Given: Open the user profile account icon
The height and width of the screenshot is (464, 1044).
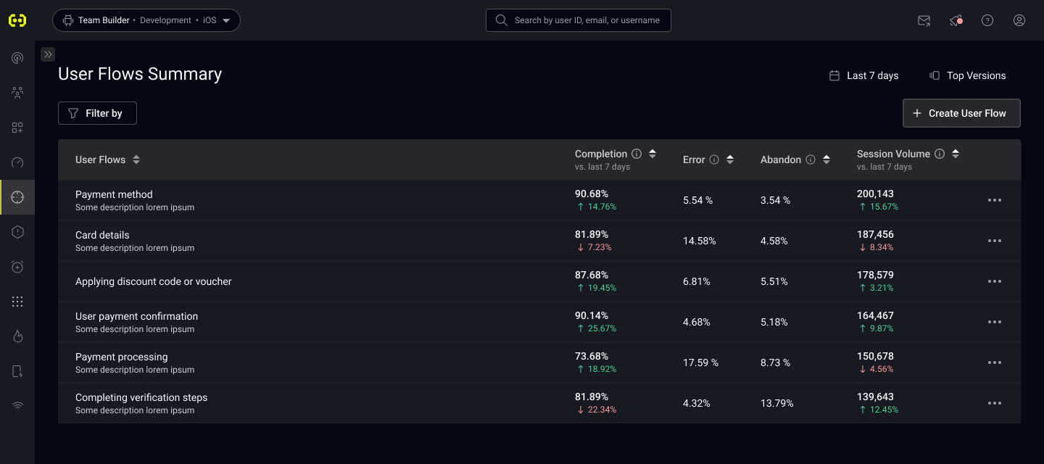Looking at the screenshot, I should [1019, 20].
